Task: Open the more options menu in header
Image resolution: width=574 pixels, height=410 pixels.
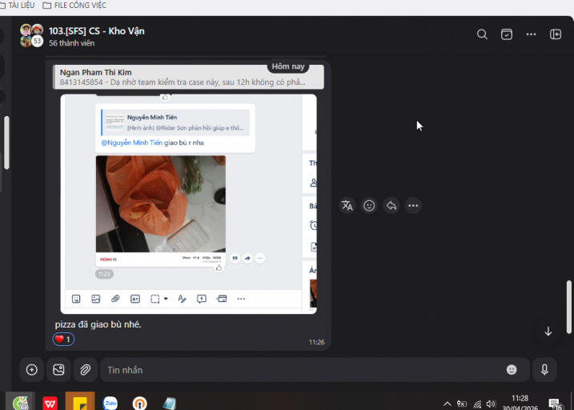Action: coord(531,34)
